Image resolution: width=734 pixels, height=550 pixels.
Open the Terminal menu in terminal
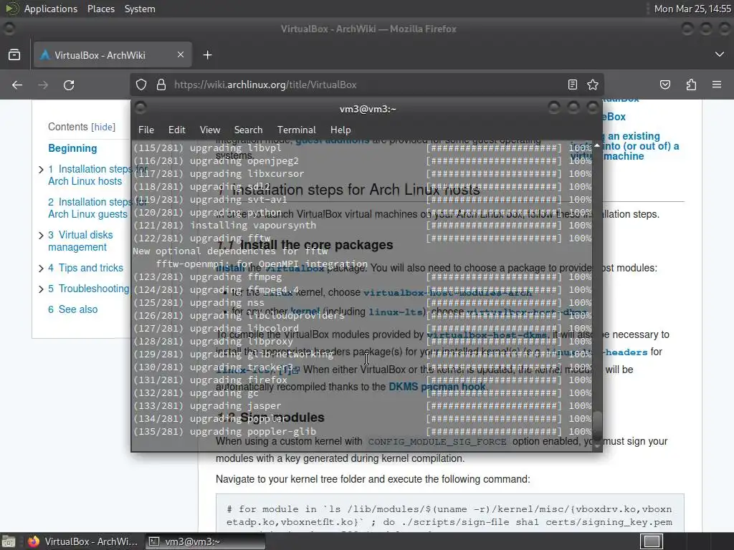296,130
